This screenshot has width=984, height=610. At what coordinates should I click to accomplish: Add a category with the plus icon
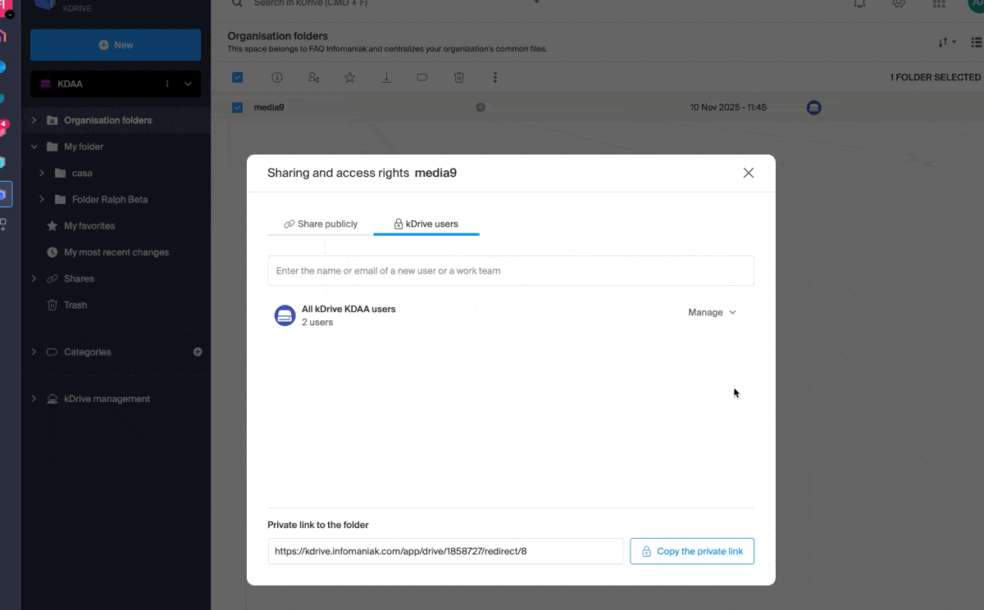(x=198, y=352)
